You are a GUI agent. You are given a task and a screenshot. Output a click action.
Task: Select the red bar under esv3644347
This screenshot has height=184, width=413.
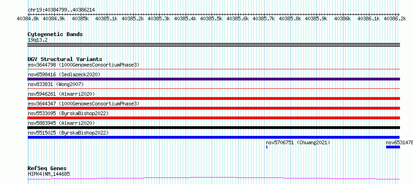point(213,108)
